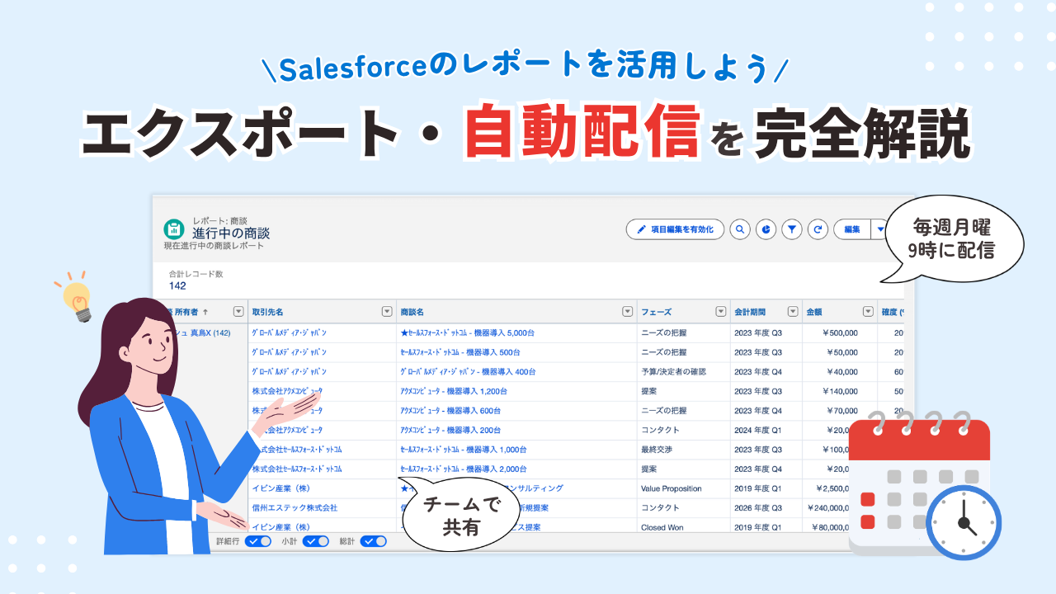Open the 機器導入 200台 opportunity link
This screenshot has height=594, width=1056.
point(450,431)
